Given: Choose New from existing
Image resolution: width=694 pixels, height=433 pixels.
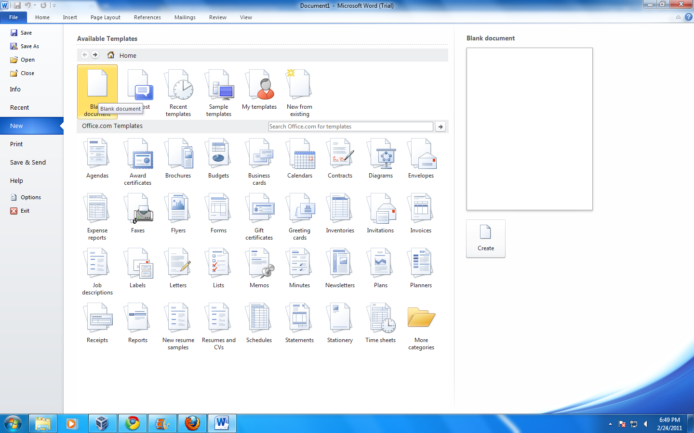Looking at the screenshot, I should [299, 93].
